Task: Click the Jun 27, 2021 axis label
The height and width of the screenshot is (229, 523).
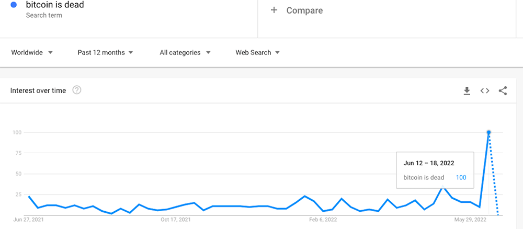Action: click(28, 220)
